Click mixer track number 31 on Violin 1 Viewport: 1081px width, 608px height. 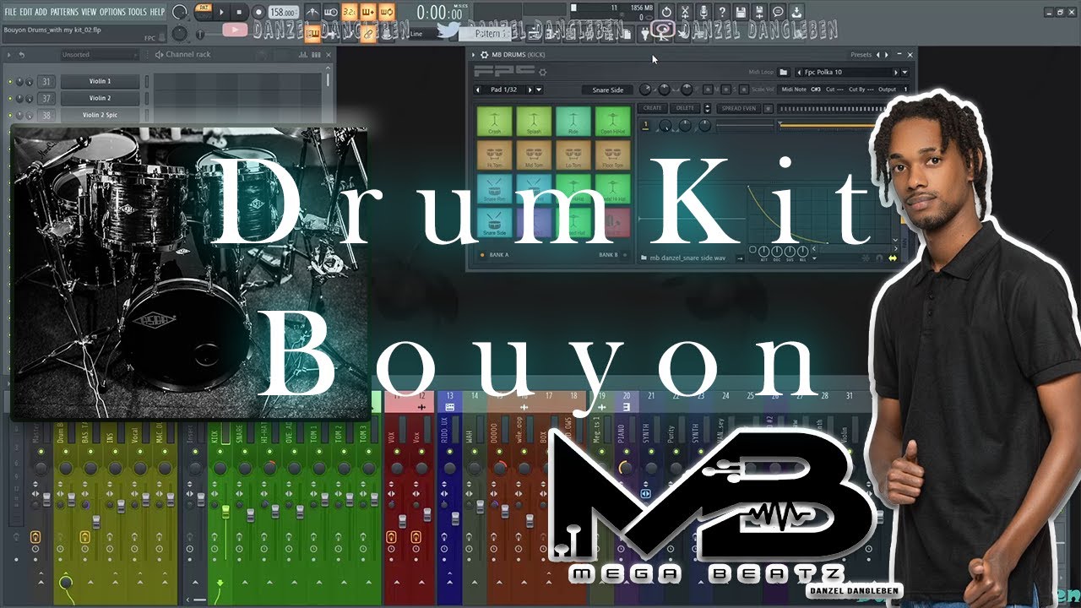46,81
